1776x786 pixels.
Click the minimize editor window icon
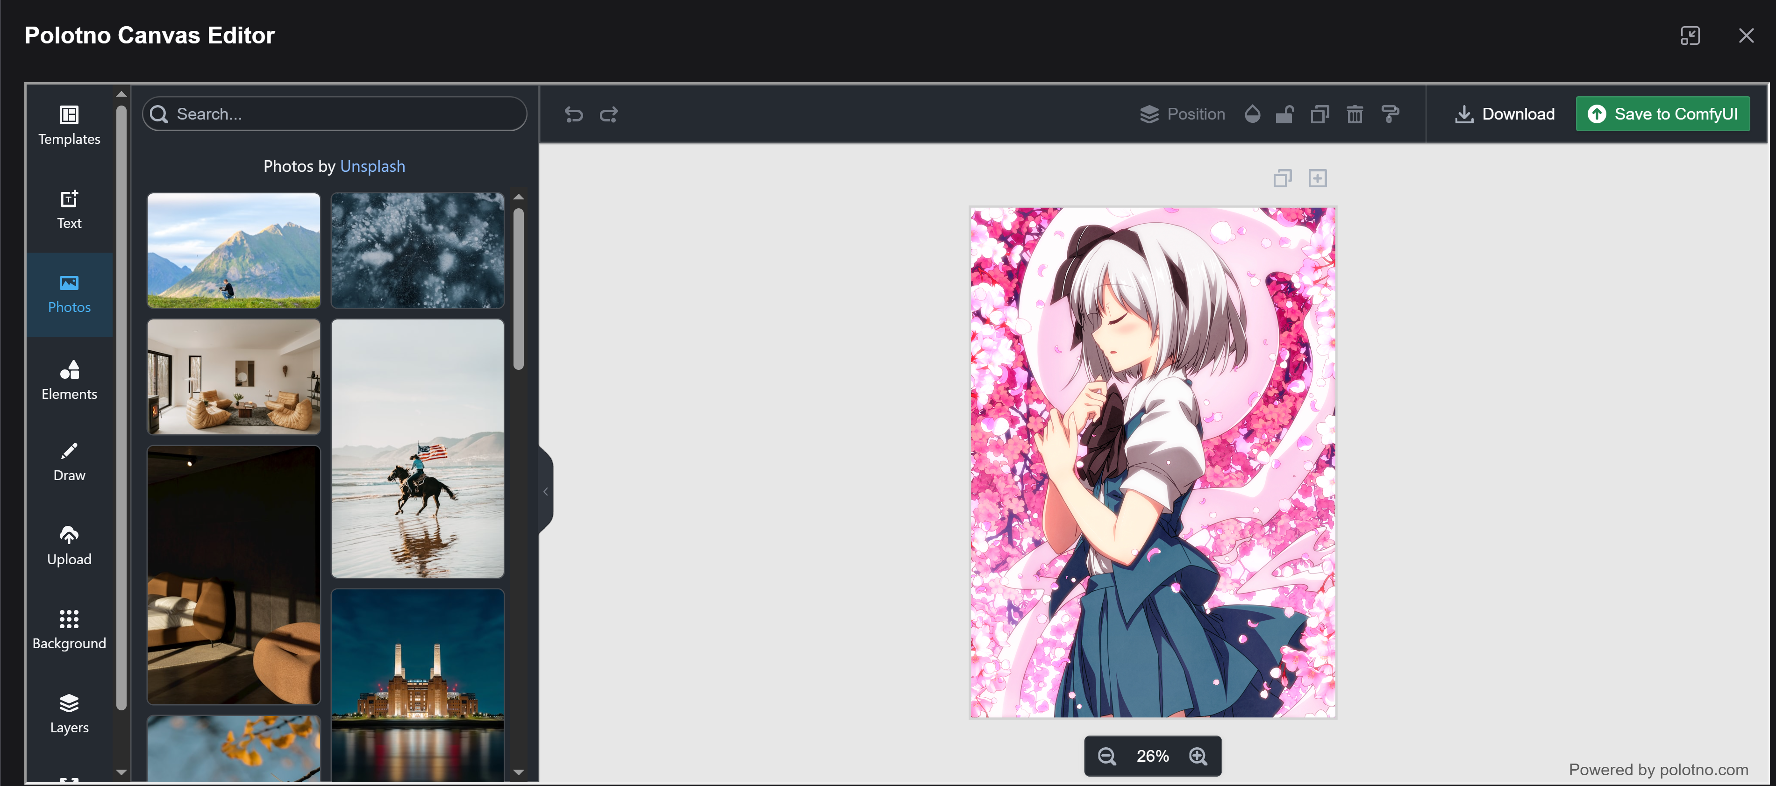1690,36
